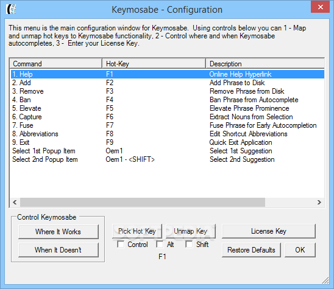Image resolution: width=334 pixels, height=289 pixels.
Task: Select the '1. Help' command row
Action: point(168,74)
